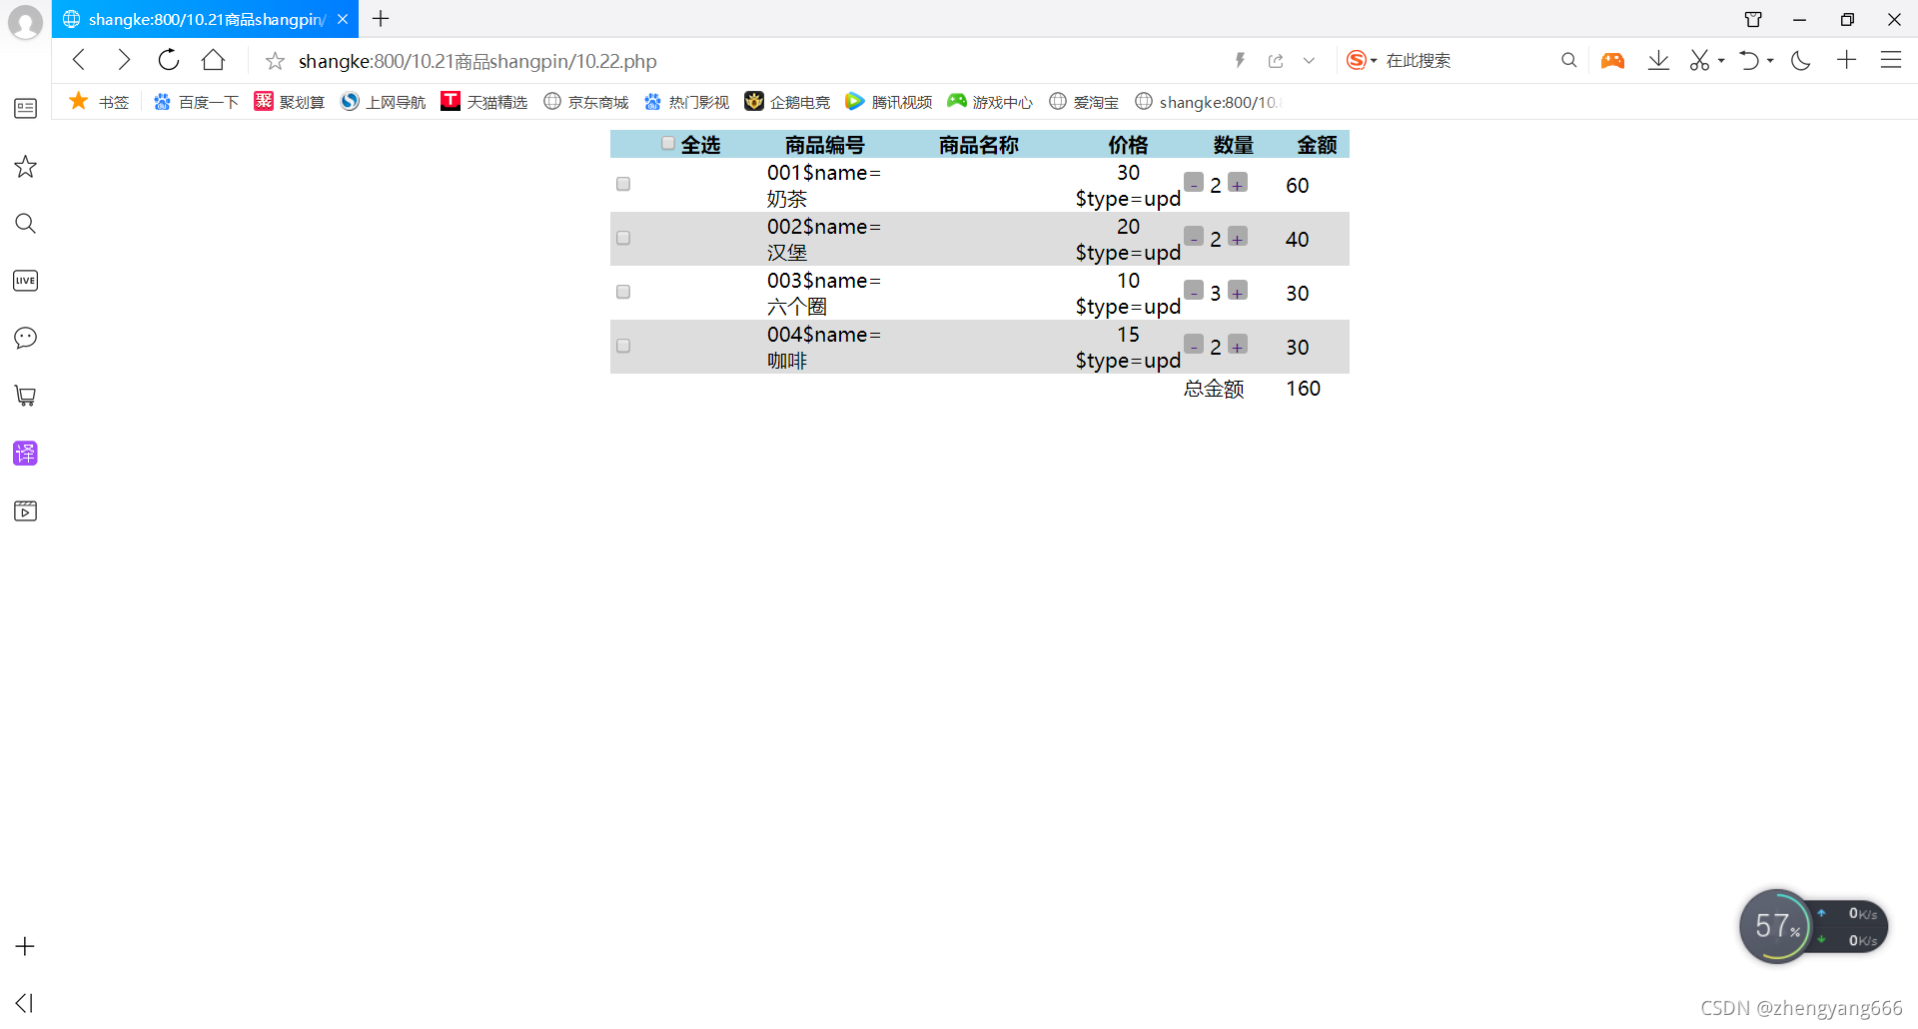This screenshot has width=1918, height=1029.
Task: Click the search magnifier icon
Action: (x=1569, y=60)
